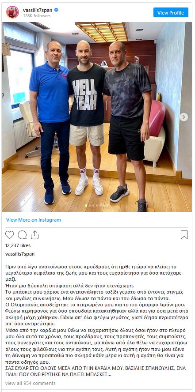This screenshot has width=195, height=392.
Task: Open the 12,237 likes list
Action: tap(18, 245)
